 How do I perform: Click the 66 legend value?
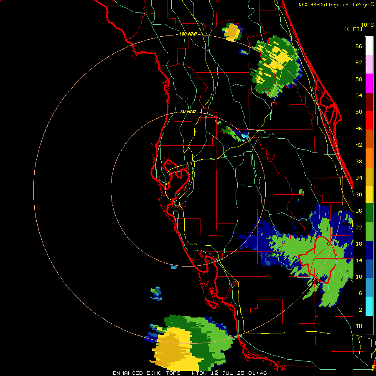point(359,46)
